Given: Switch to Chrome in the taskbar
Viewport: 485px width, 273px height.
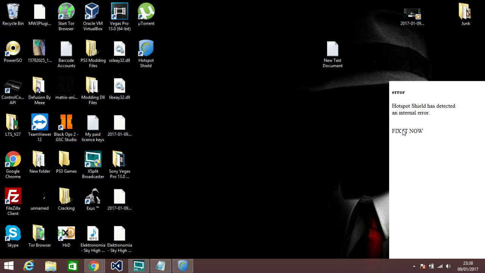Looking at the screenshot, I should 94,266.
